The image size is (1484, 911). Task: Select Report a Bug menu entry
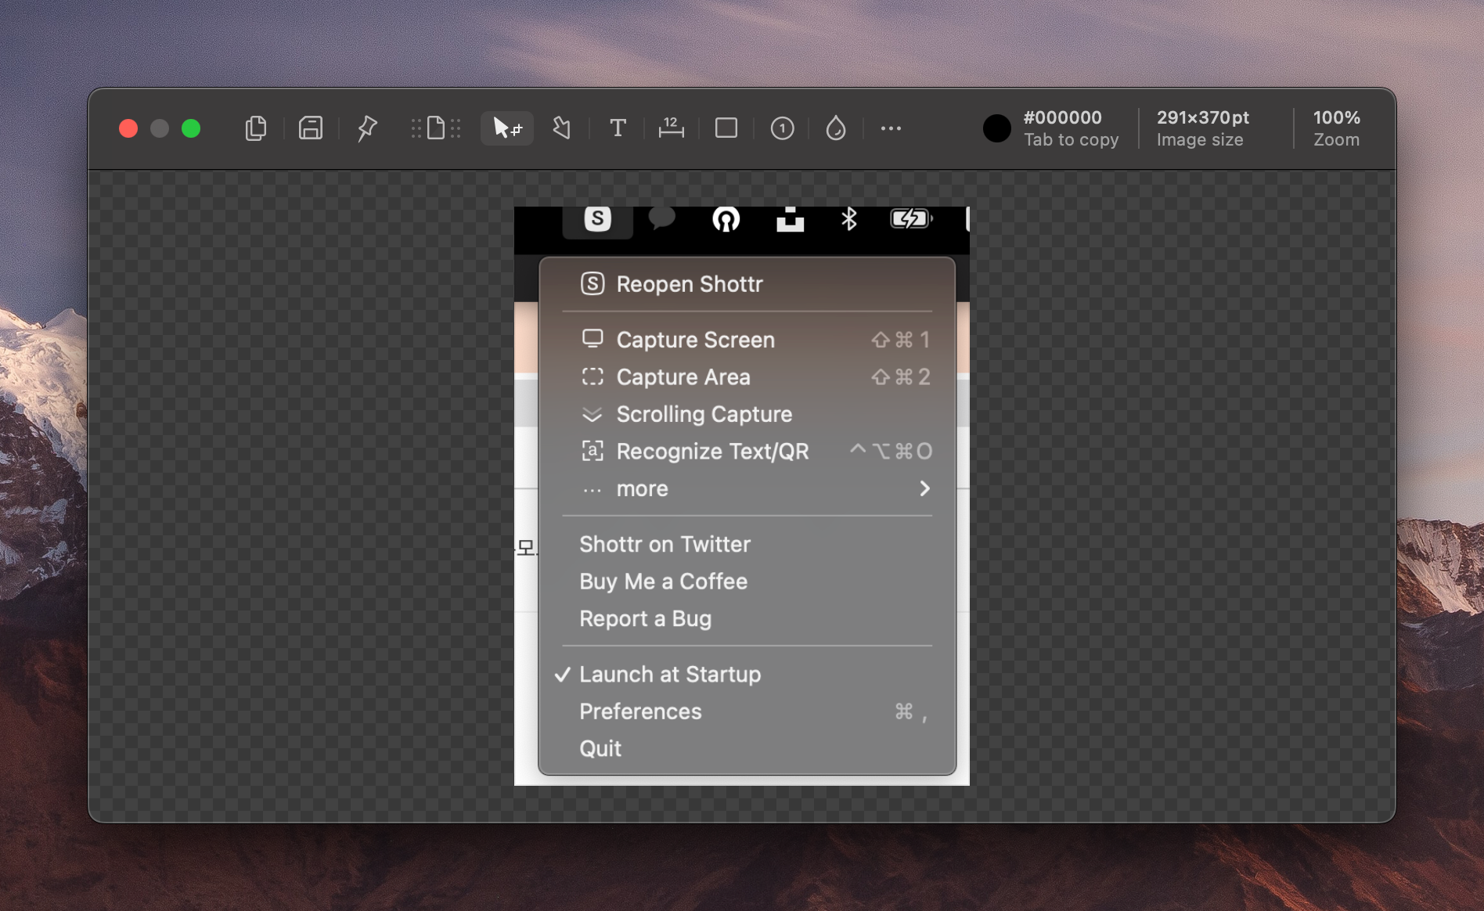[x=747, y=619]
